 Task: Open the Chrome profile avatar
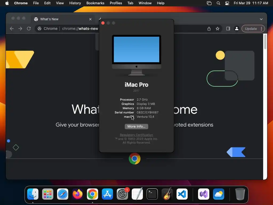(237, 29)
